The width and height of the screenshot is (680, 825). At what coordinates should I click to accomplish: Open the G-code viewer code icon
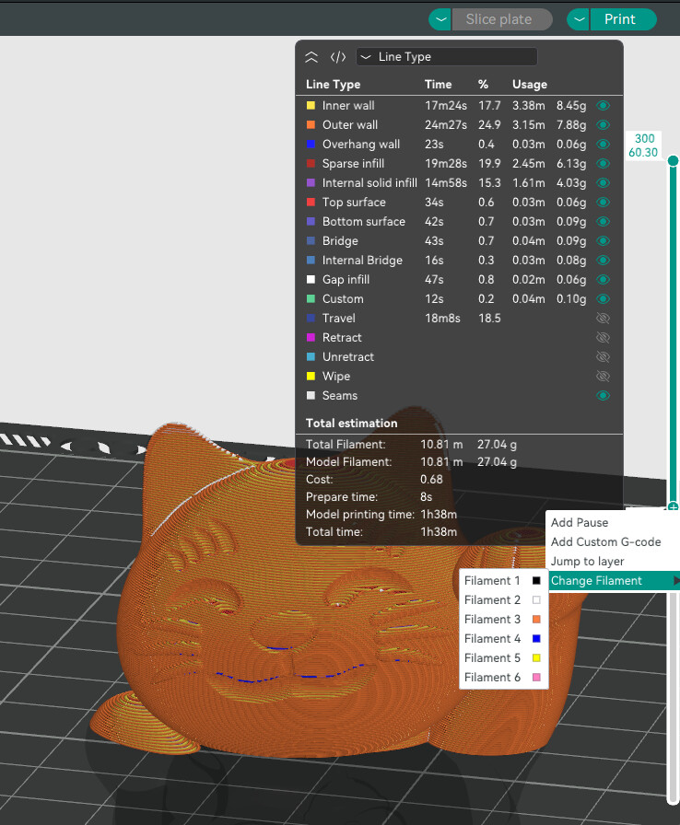tap(338, 57)
